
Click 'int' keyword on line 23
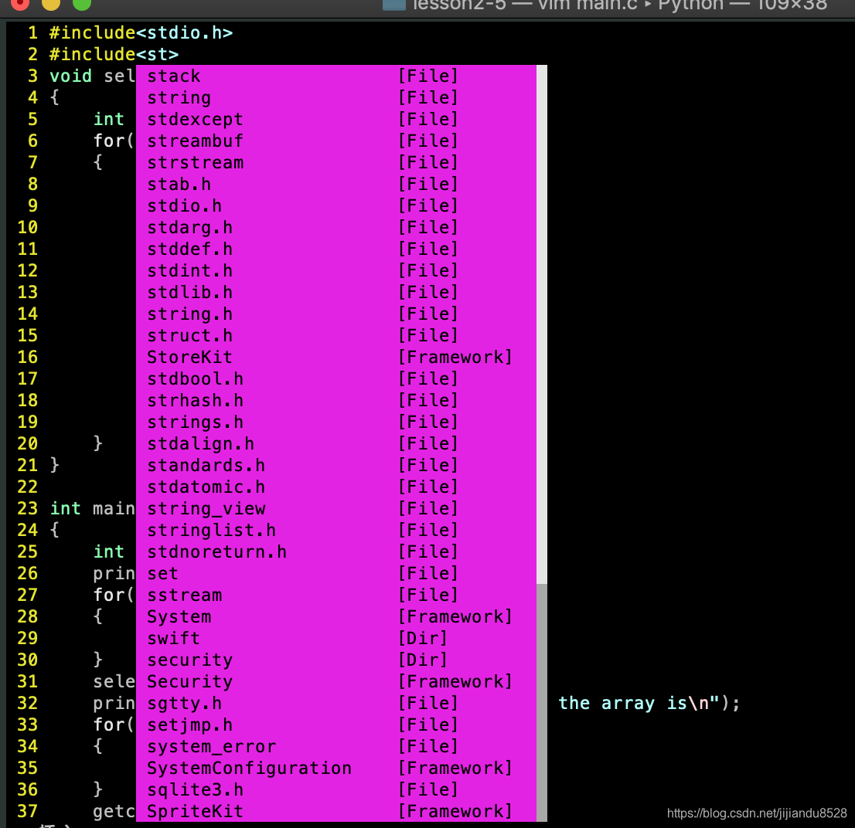66,508
